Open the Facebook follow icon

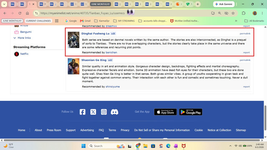[83, 112]
